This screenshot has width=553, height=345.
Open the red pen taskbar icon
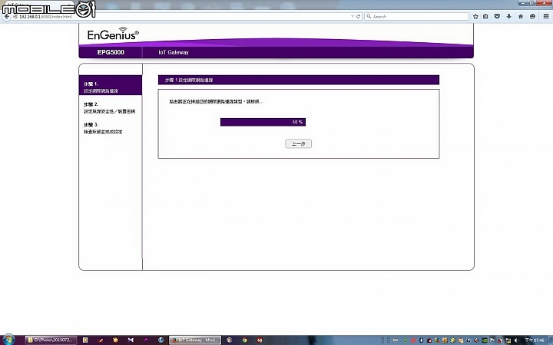pyautogui.click(x=101, y=340)
